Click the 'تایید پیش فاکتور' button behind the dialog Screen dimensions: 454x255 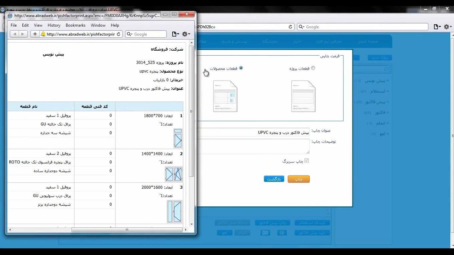tap(312, 233)
